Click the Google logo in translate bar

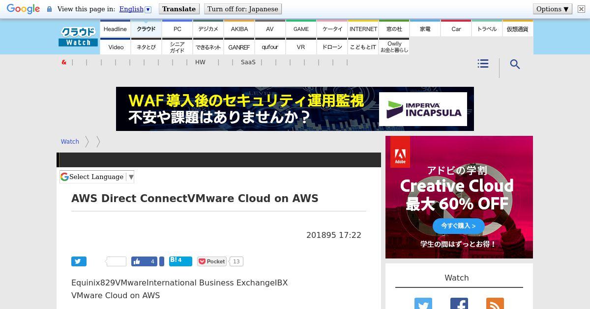tap(23, 9)
